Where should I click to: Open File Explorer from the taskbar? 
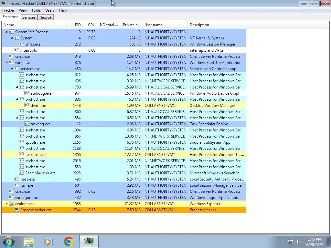(x=29, y=242)
